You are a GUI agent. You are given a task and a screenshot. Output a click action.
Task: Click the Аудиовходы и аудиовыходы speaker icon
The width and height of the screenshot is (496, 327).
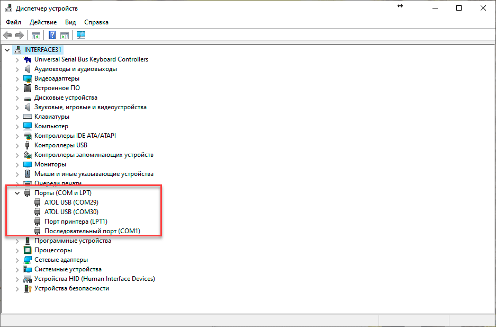28,69
